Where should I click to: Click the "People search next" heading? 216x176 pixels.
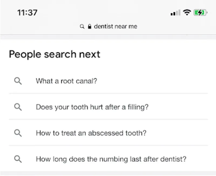tap(54, 54)
